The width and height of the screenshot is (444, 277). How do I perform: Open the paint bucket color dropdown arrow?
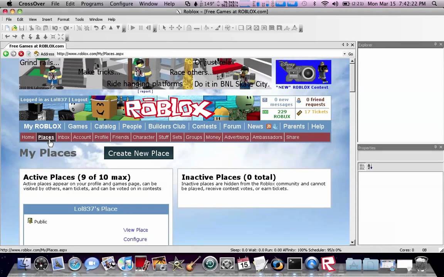pyautogui.click(x=212, y=28)
